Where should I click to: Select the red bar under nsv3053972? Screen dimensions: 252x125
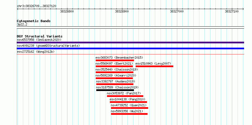(125, 96)
